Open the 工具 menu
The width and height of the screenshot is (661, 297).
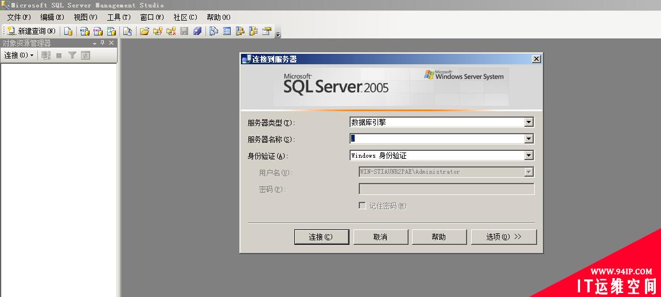(x=119, y=17)
